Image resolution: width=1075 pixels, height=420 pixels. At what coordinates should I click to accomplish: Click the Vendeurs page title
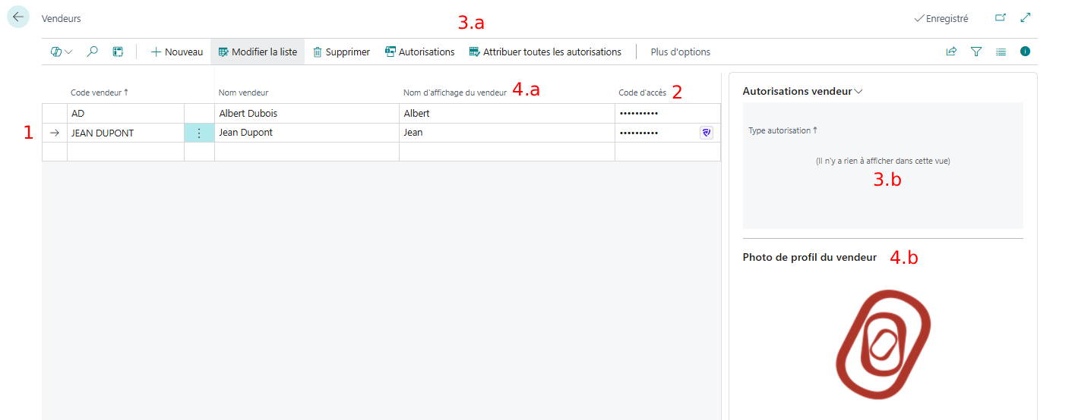coord(62,18)
